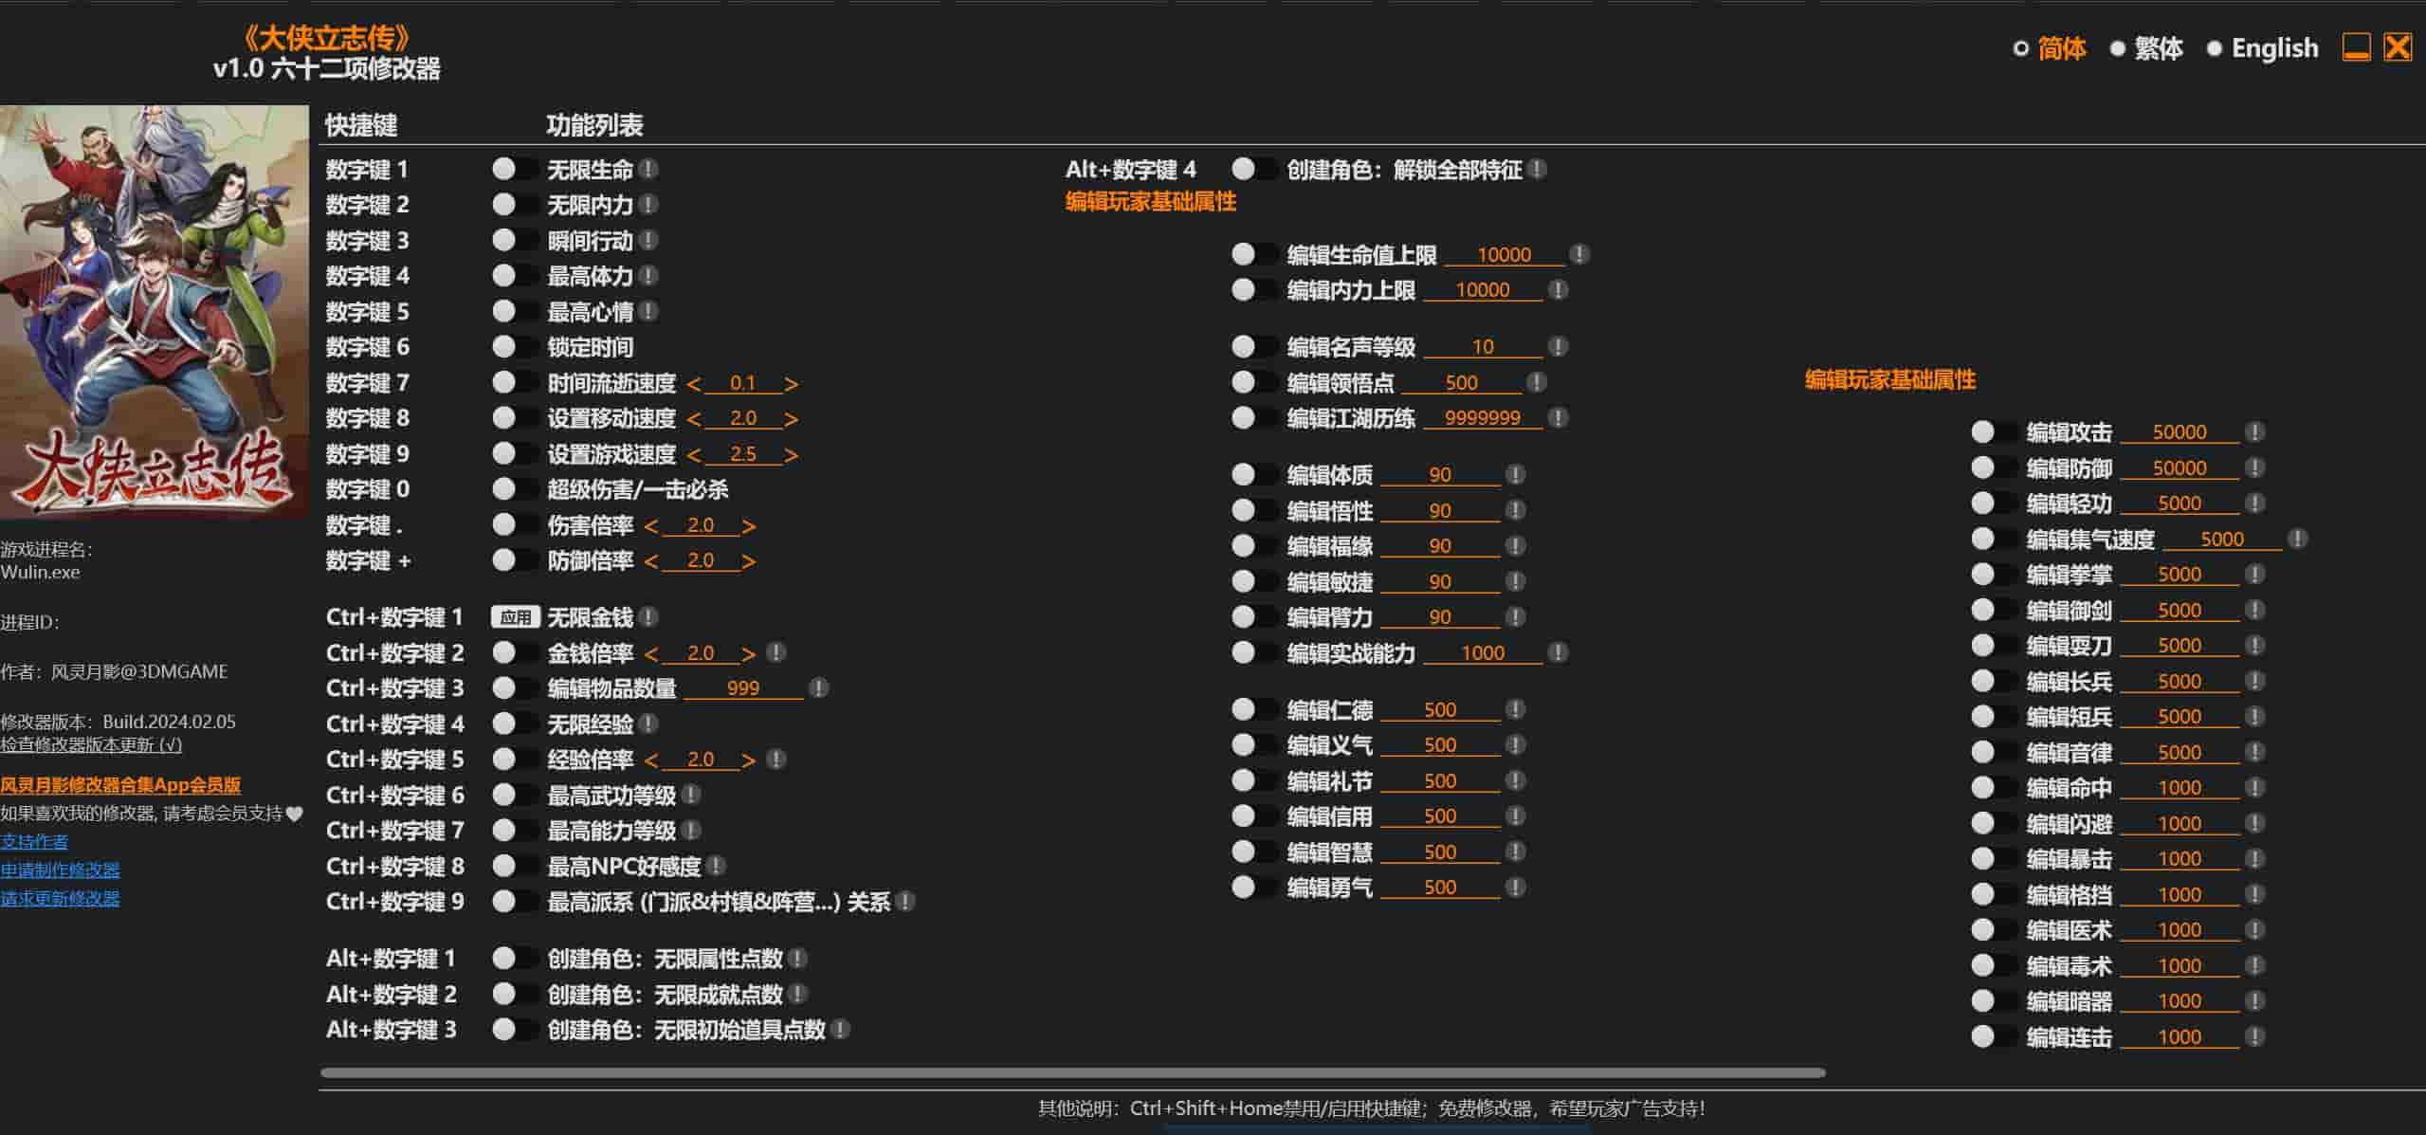
Task: Increase 伤害倍率 using right arrow
Action: tap(749, 526)
